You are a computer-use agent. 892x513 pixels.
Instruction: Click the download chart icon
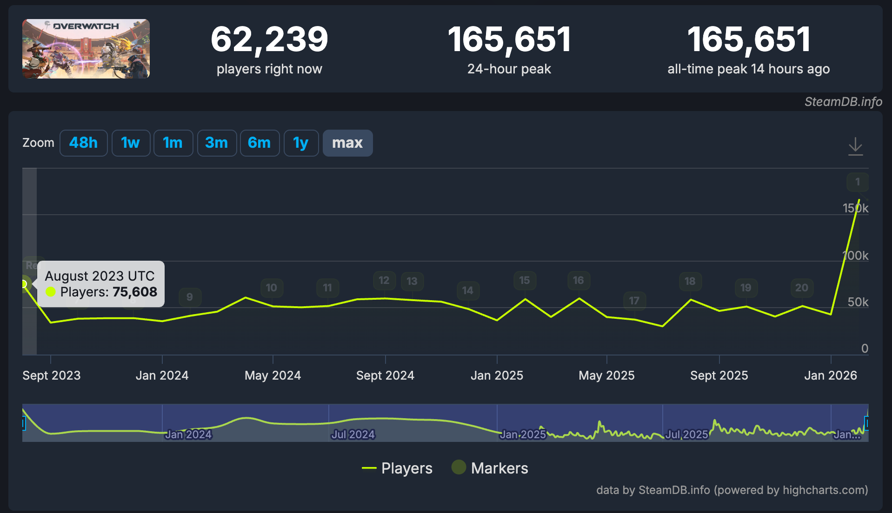[x=856, y=146]
